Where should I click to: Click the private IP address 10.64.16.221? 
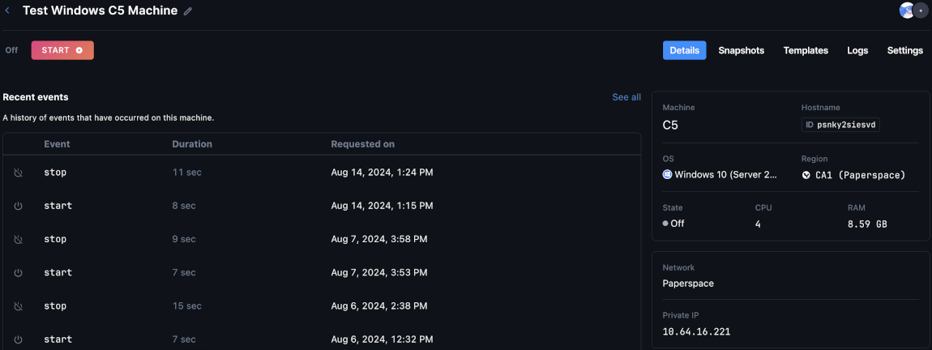pos(696,331)
